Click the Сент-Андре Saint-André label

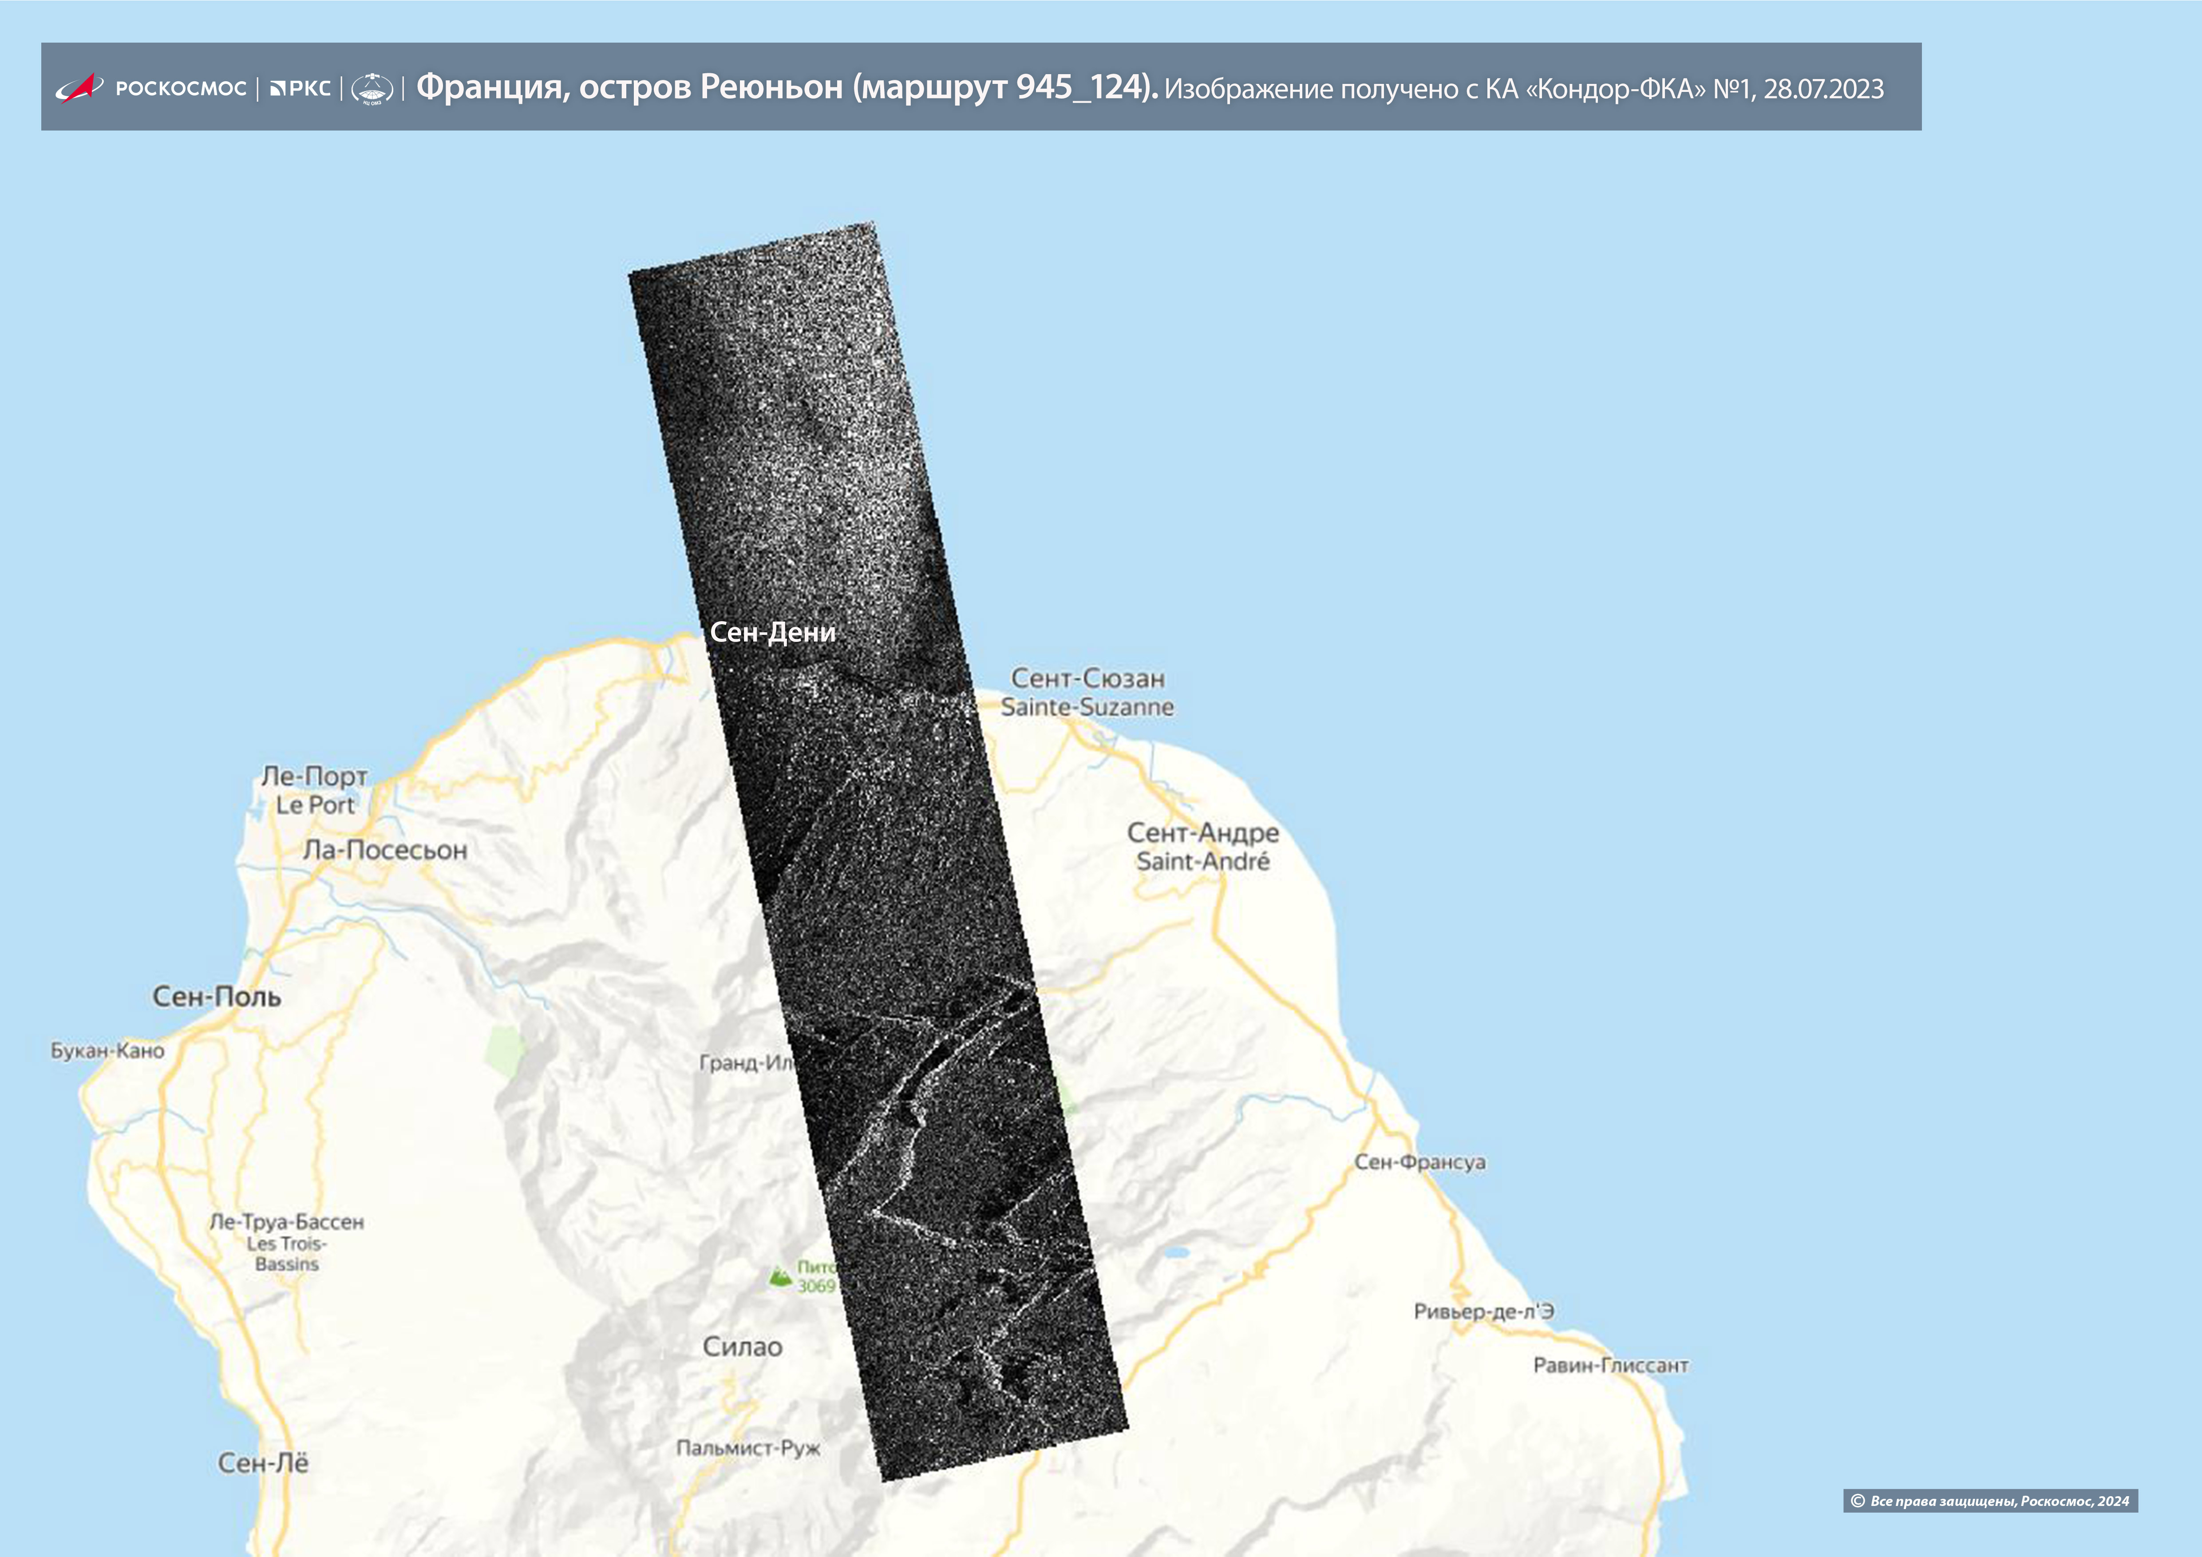[x=1203, y=846]
